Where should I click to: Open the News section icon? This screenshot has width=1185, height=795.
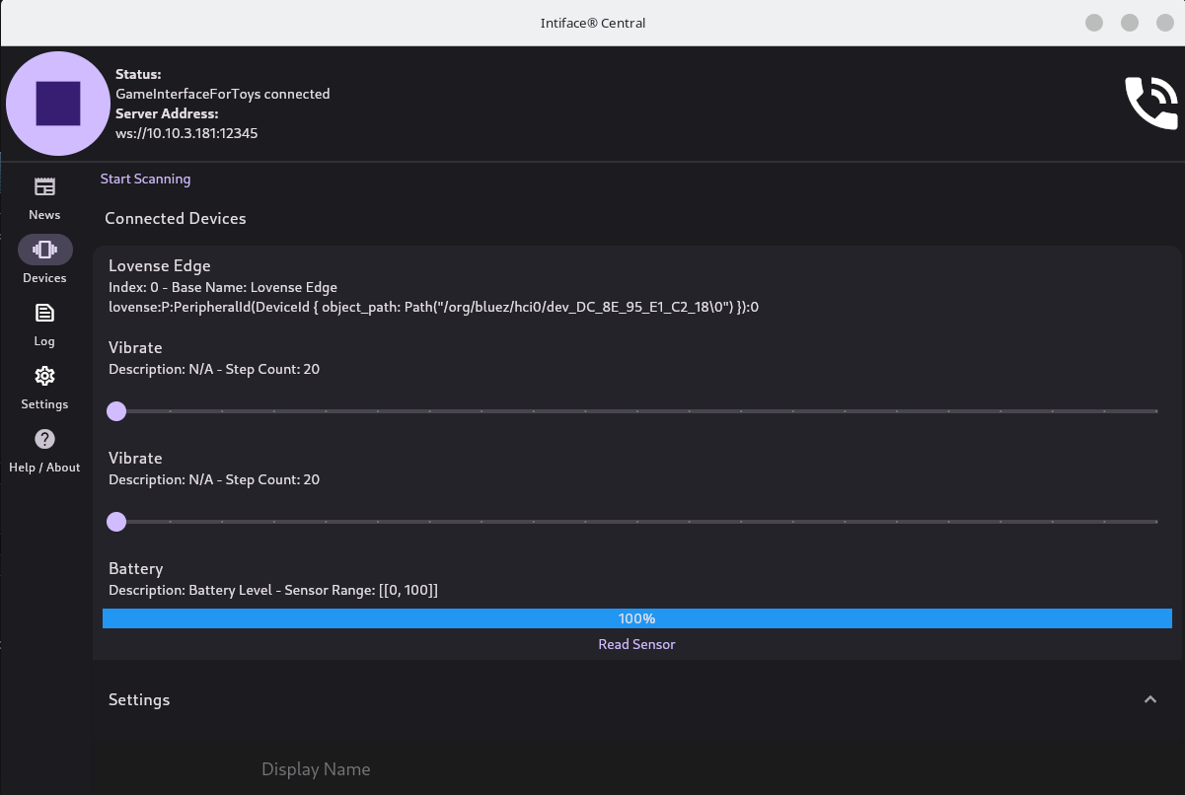tap(44, 186)
